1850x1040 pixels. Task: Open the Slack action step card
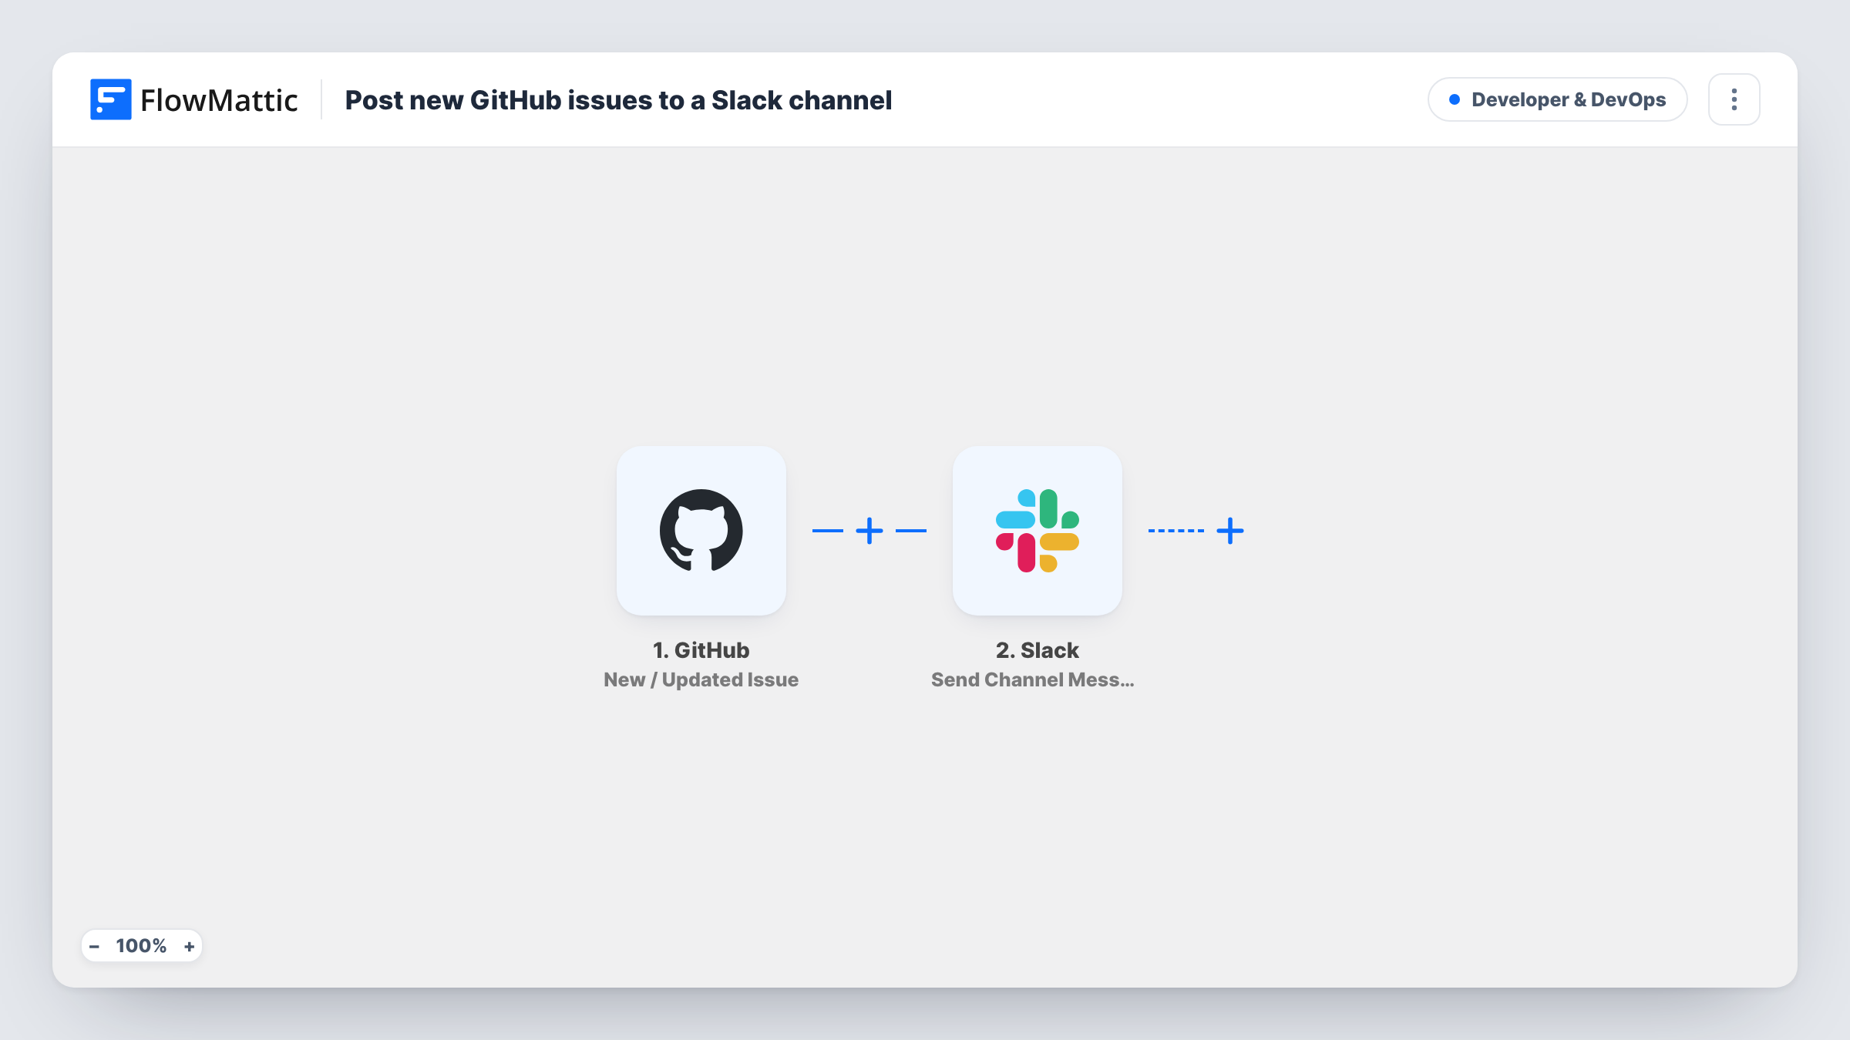point(1037,531)
